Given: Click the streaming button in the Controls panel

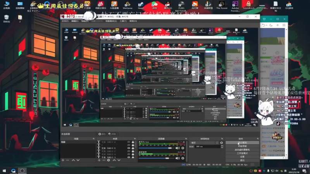Looking at the screenshot, I should click(242, 143).
